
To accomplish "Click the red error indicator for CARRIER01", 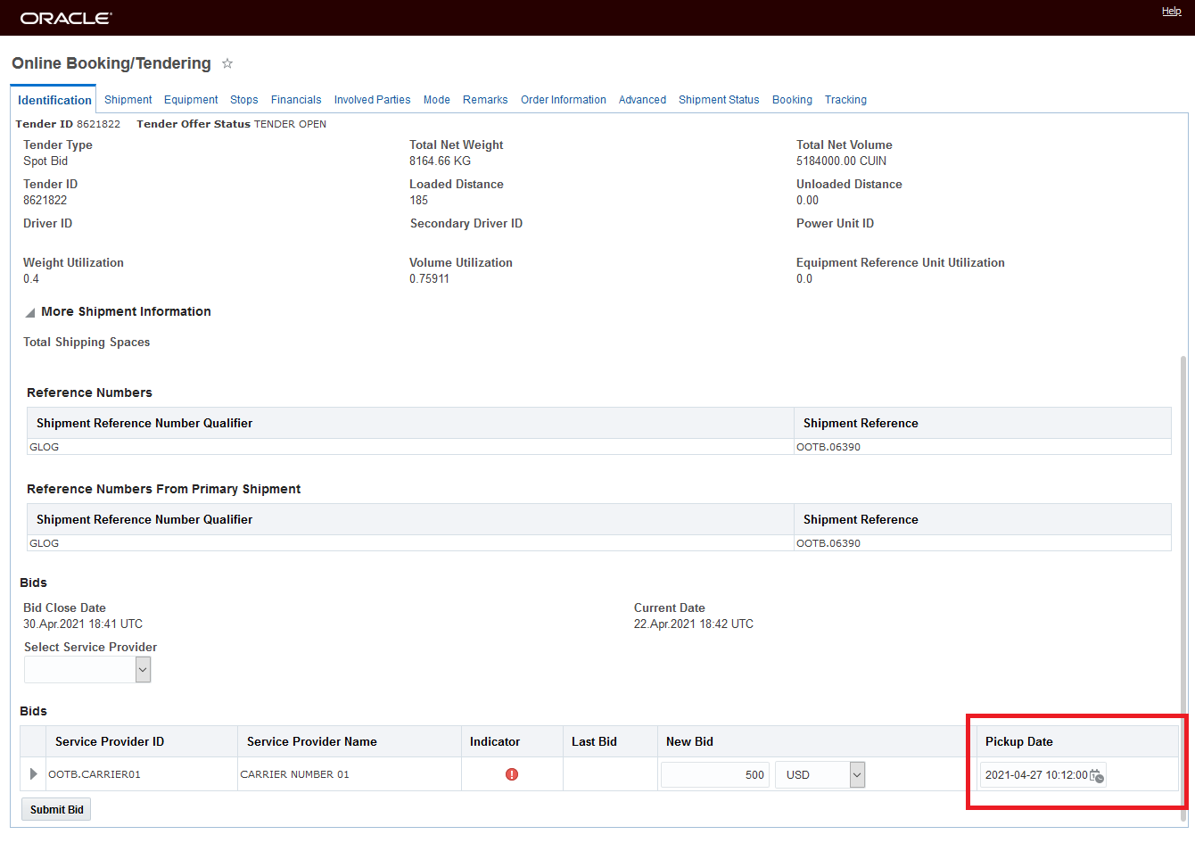I will [x=512, y=774].
